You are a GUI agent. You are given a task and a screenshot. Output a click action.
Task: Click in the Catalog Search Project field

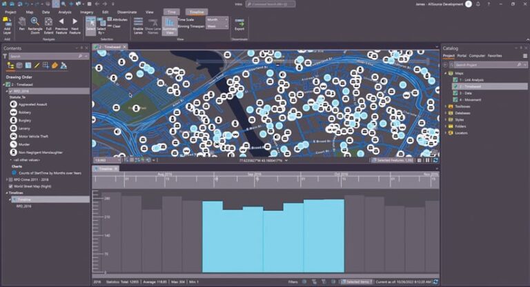[x=487, y=65]
